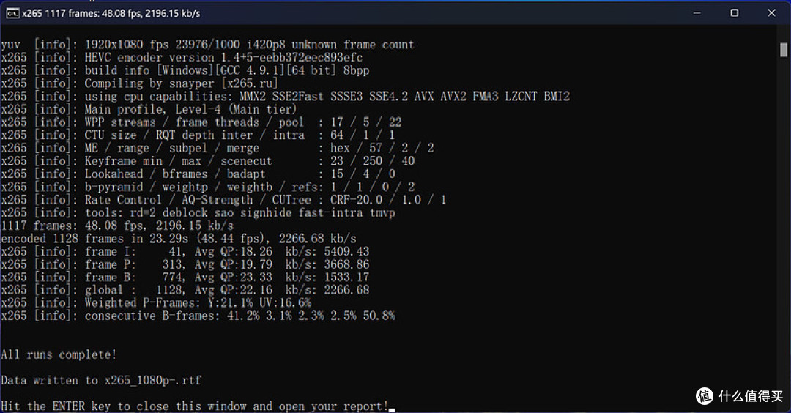Click the 'Hit the ENTER key' prompt line
The width and height of the screenshot is (791, 413).
pyautogui.click(x=195, y=406)
